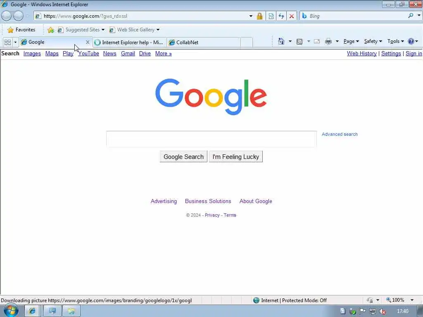Open the address bar history dropdown
This screenshot has height=317, width=423.
coord(251,16)
